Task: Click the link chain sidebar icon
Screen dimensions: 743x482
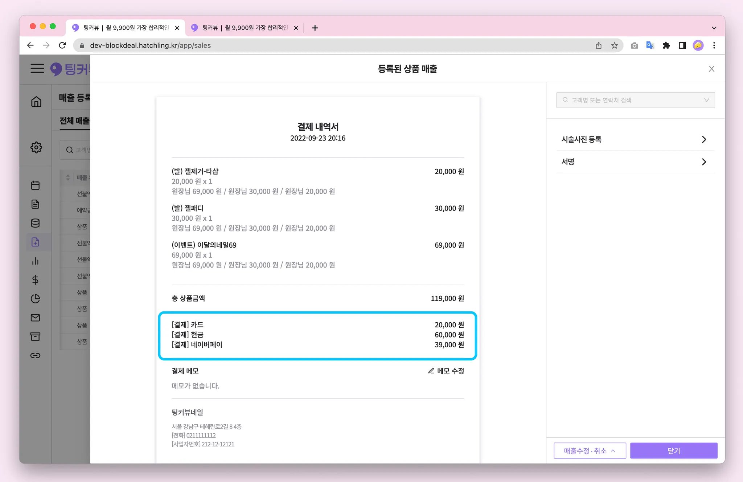Action: 35,355
